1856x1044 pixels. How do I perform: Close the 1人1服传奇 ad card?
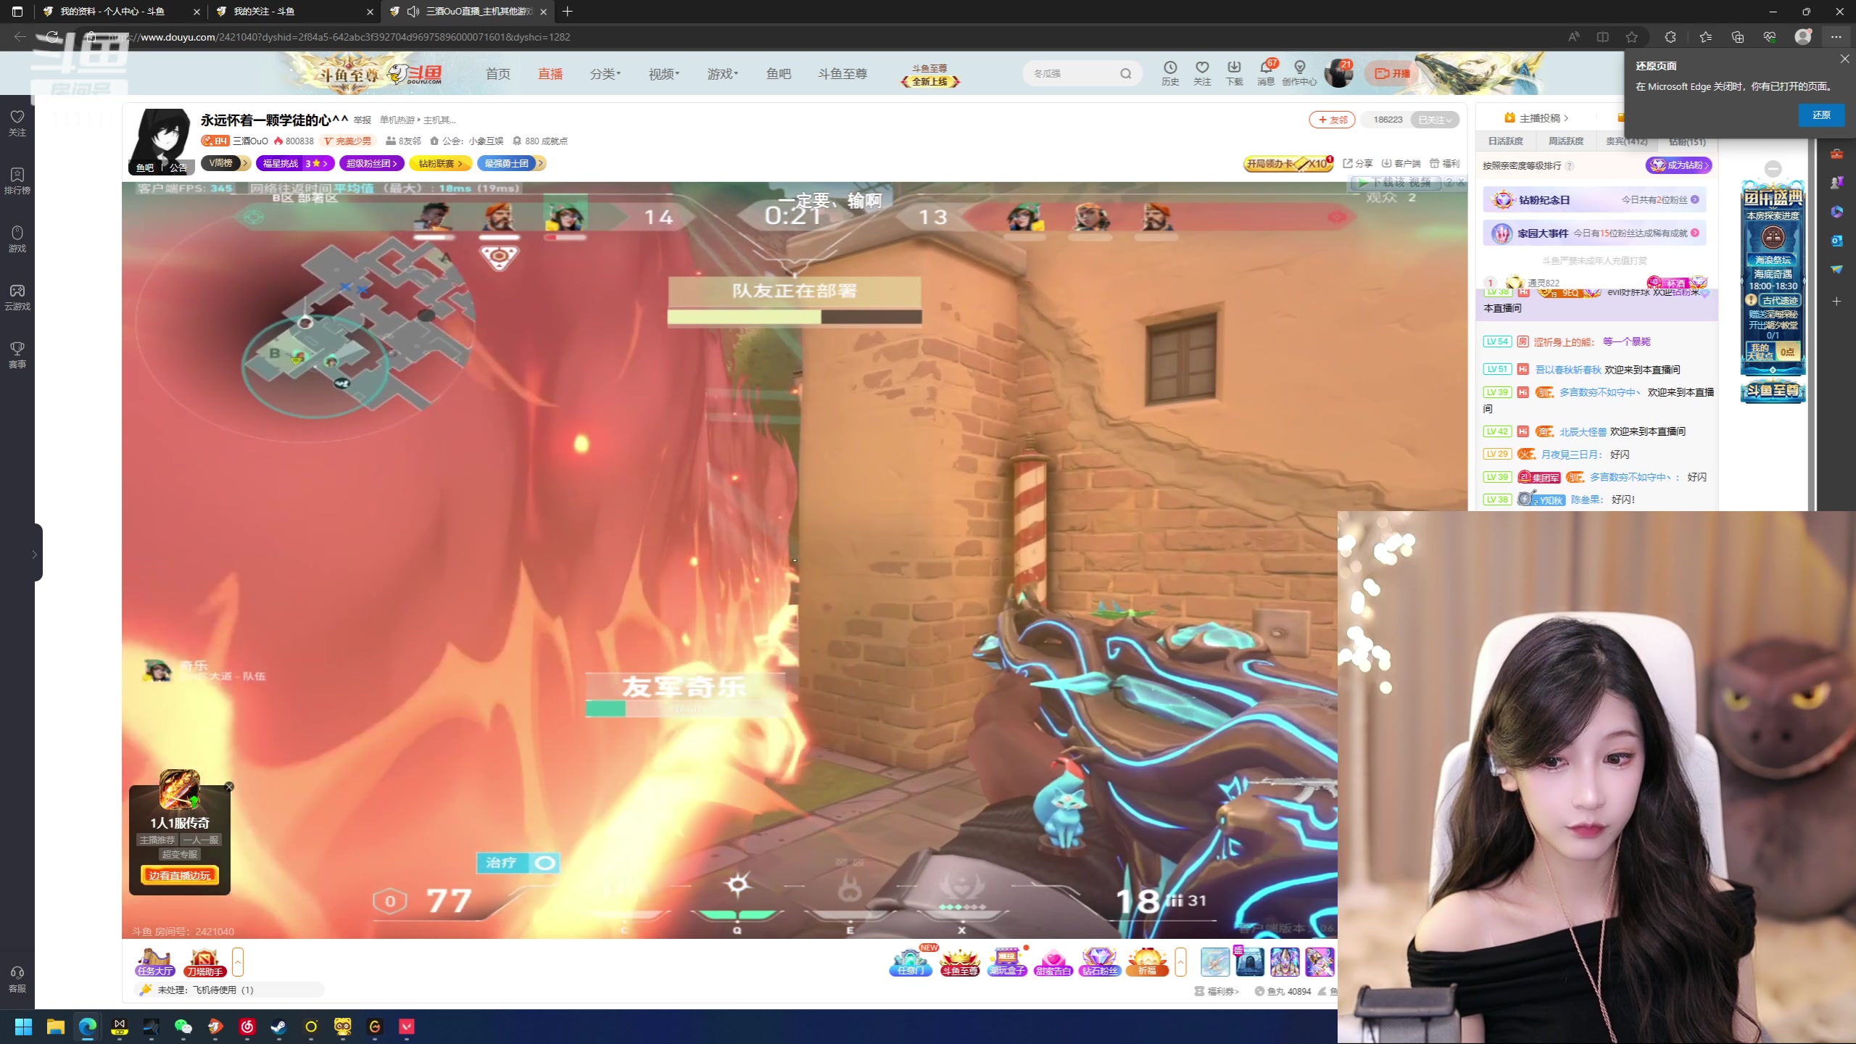click(x=229, y=787)
